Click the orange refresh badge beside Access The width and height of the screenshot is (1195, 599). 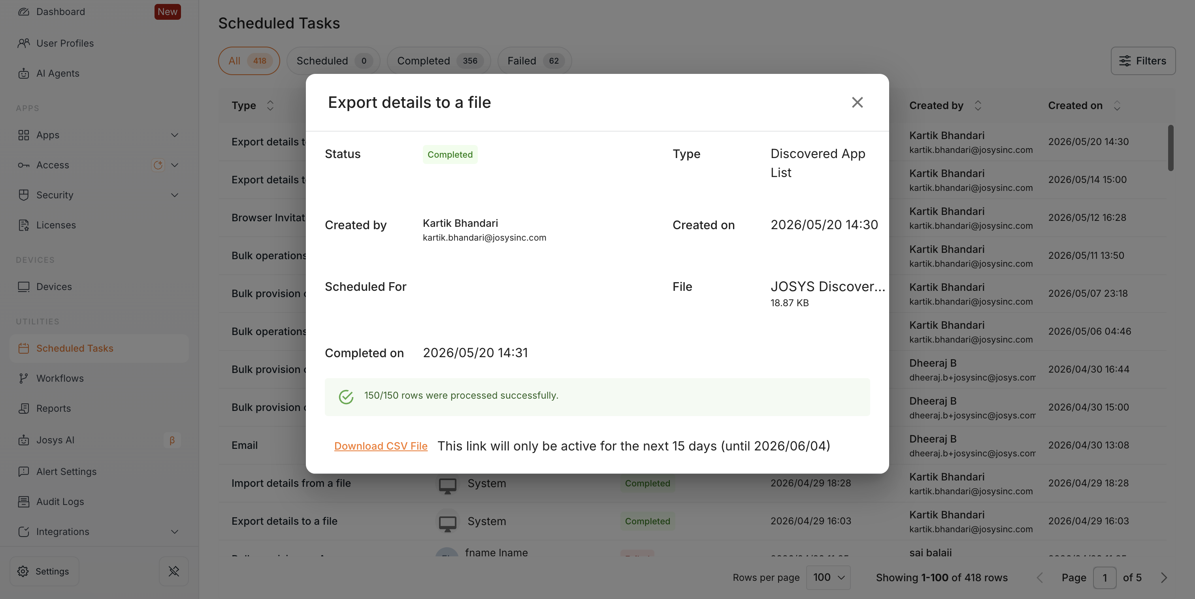coord(158,165)
